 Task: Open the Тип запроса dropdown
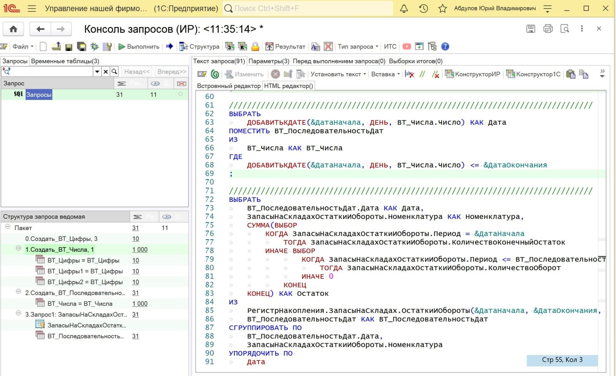click(x=357, y=47)
